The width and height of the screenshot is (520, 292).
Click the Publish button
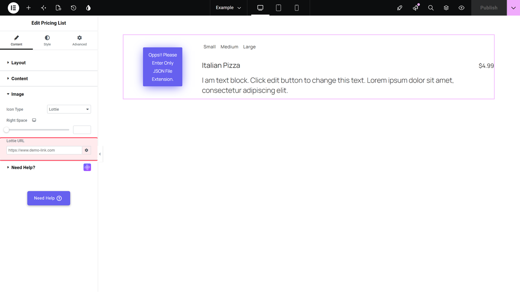[489, 8]
